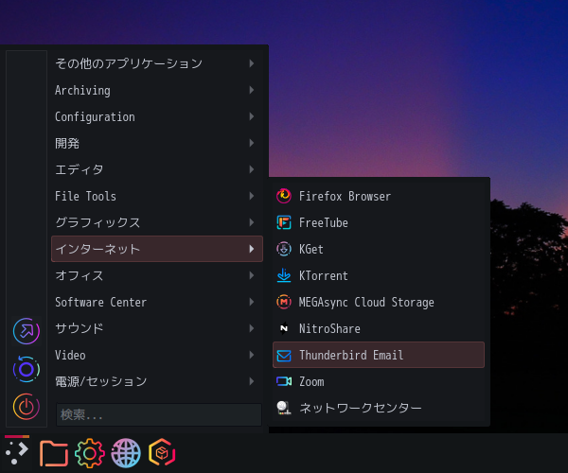Launch Firefox Browser label
This screenshot has width=568, height=473.
click(345, 196)
